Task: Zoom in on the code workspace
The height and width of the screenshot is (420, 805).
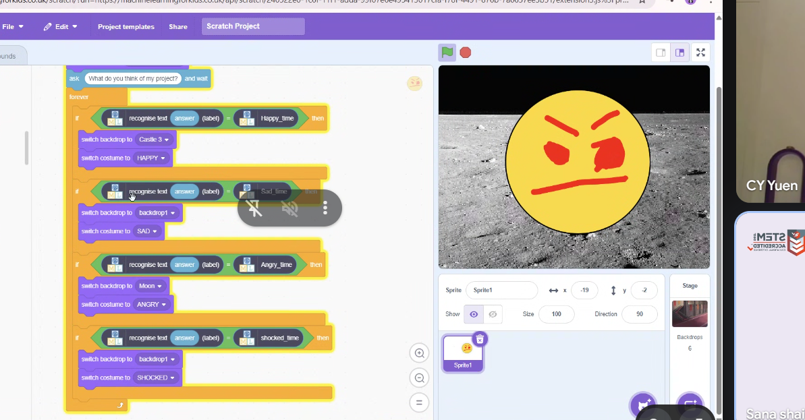Action: point(419,353)
